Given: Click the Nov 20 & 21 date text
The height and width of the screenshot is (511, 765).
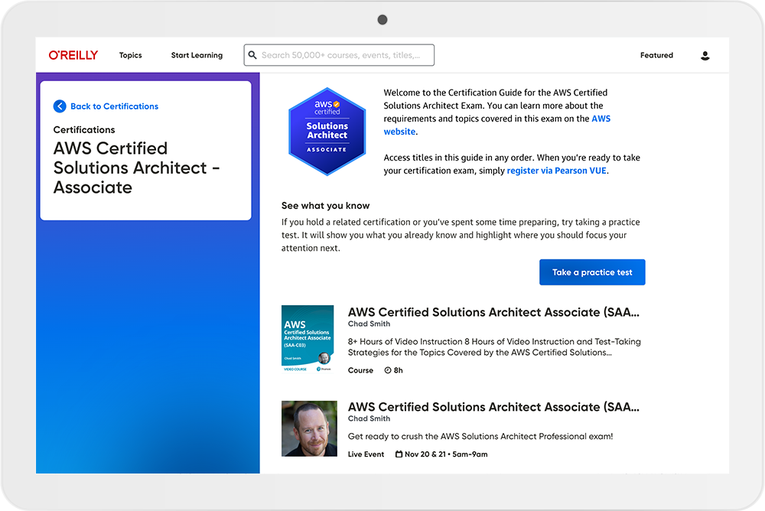Looking at the screenshot, I should pyautogui.click(x=446, y=454).
